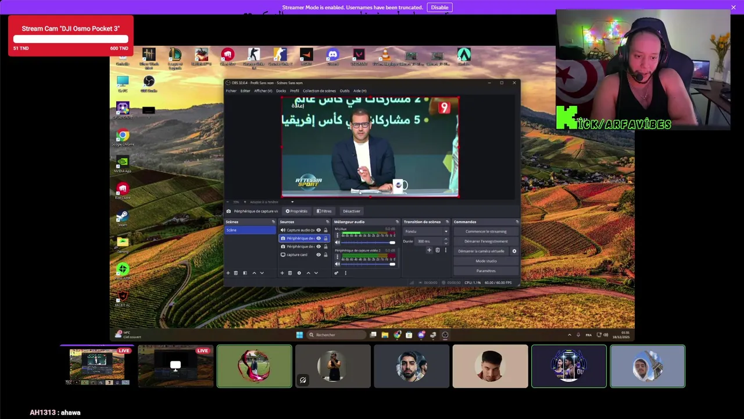Open the Valorant desktop shortcut
744x419 pixels.
359,56
